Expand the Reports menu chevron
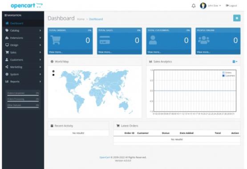 (40, 81)
